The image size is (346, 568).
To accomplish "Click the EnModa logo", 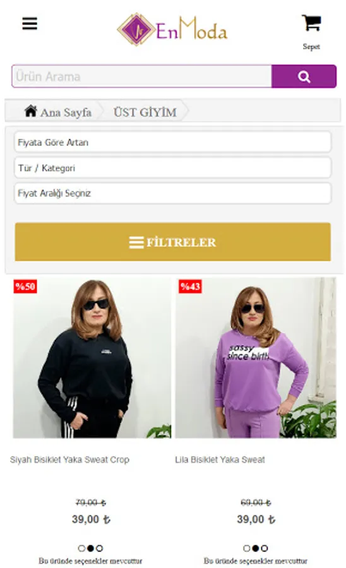I will point(172,29).
